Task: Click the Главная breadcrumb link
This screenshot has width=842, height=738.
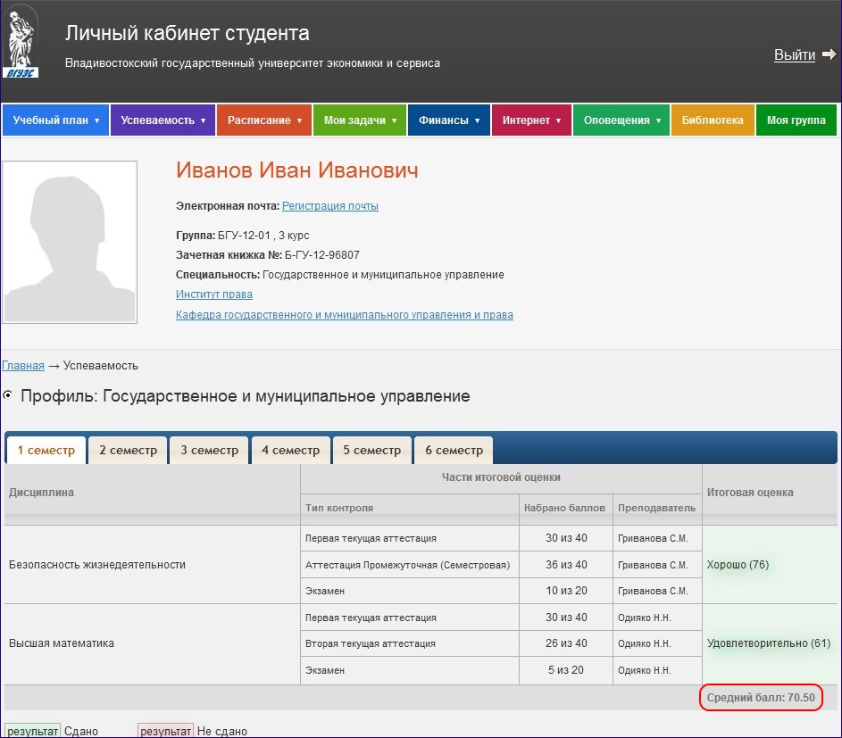Action: coord(22,365)
